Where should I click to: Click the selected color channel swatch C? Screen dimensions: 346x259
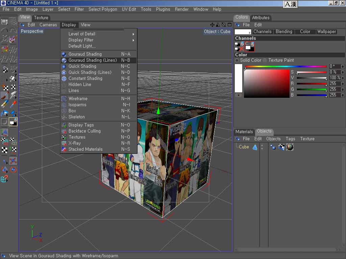pos(249,46)
